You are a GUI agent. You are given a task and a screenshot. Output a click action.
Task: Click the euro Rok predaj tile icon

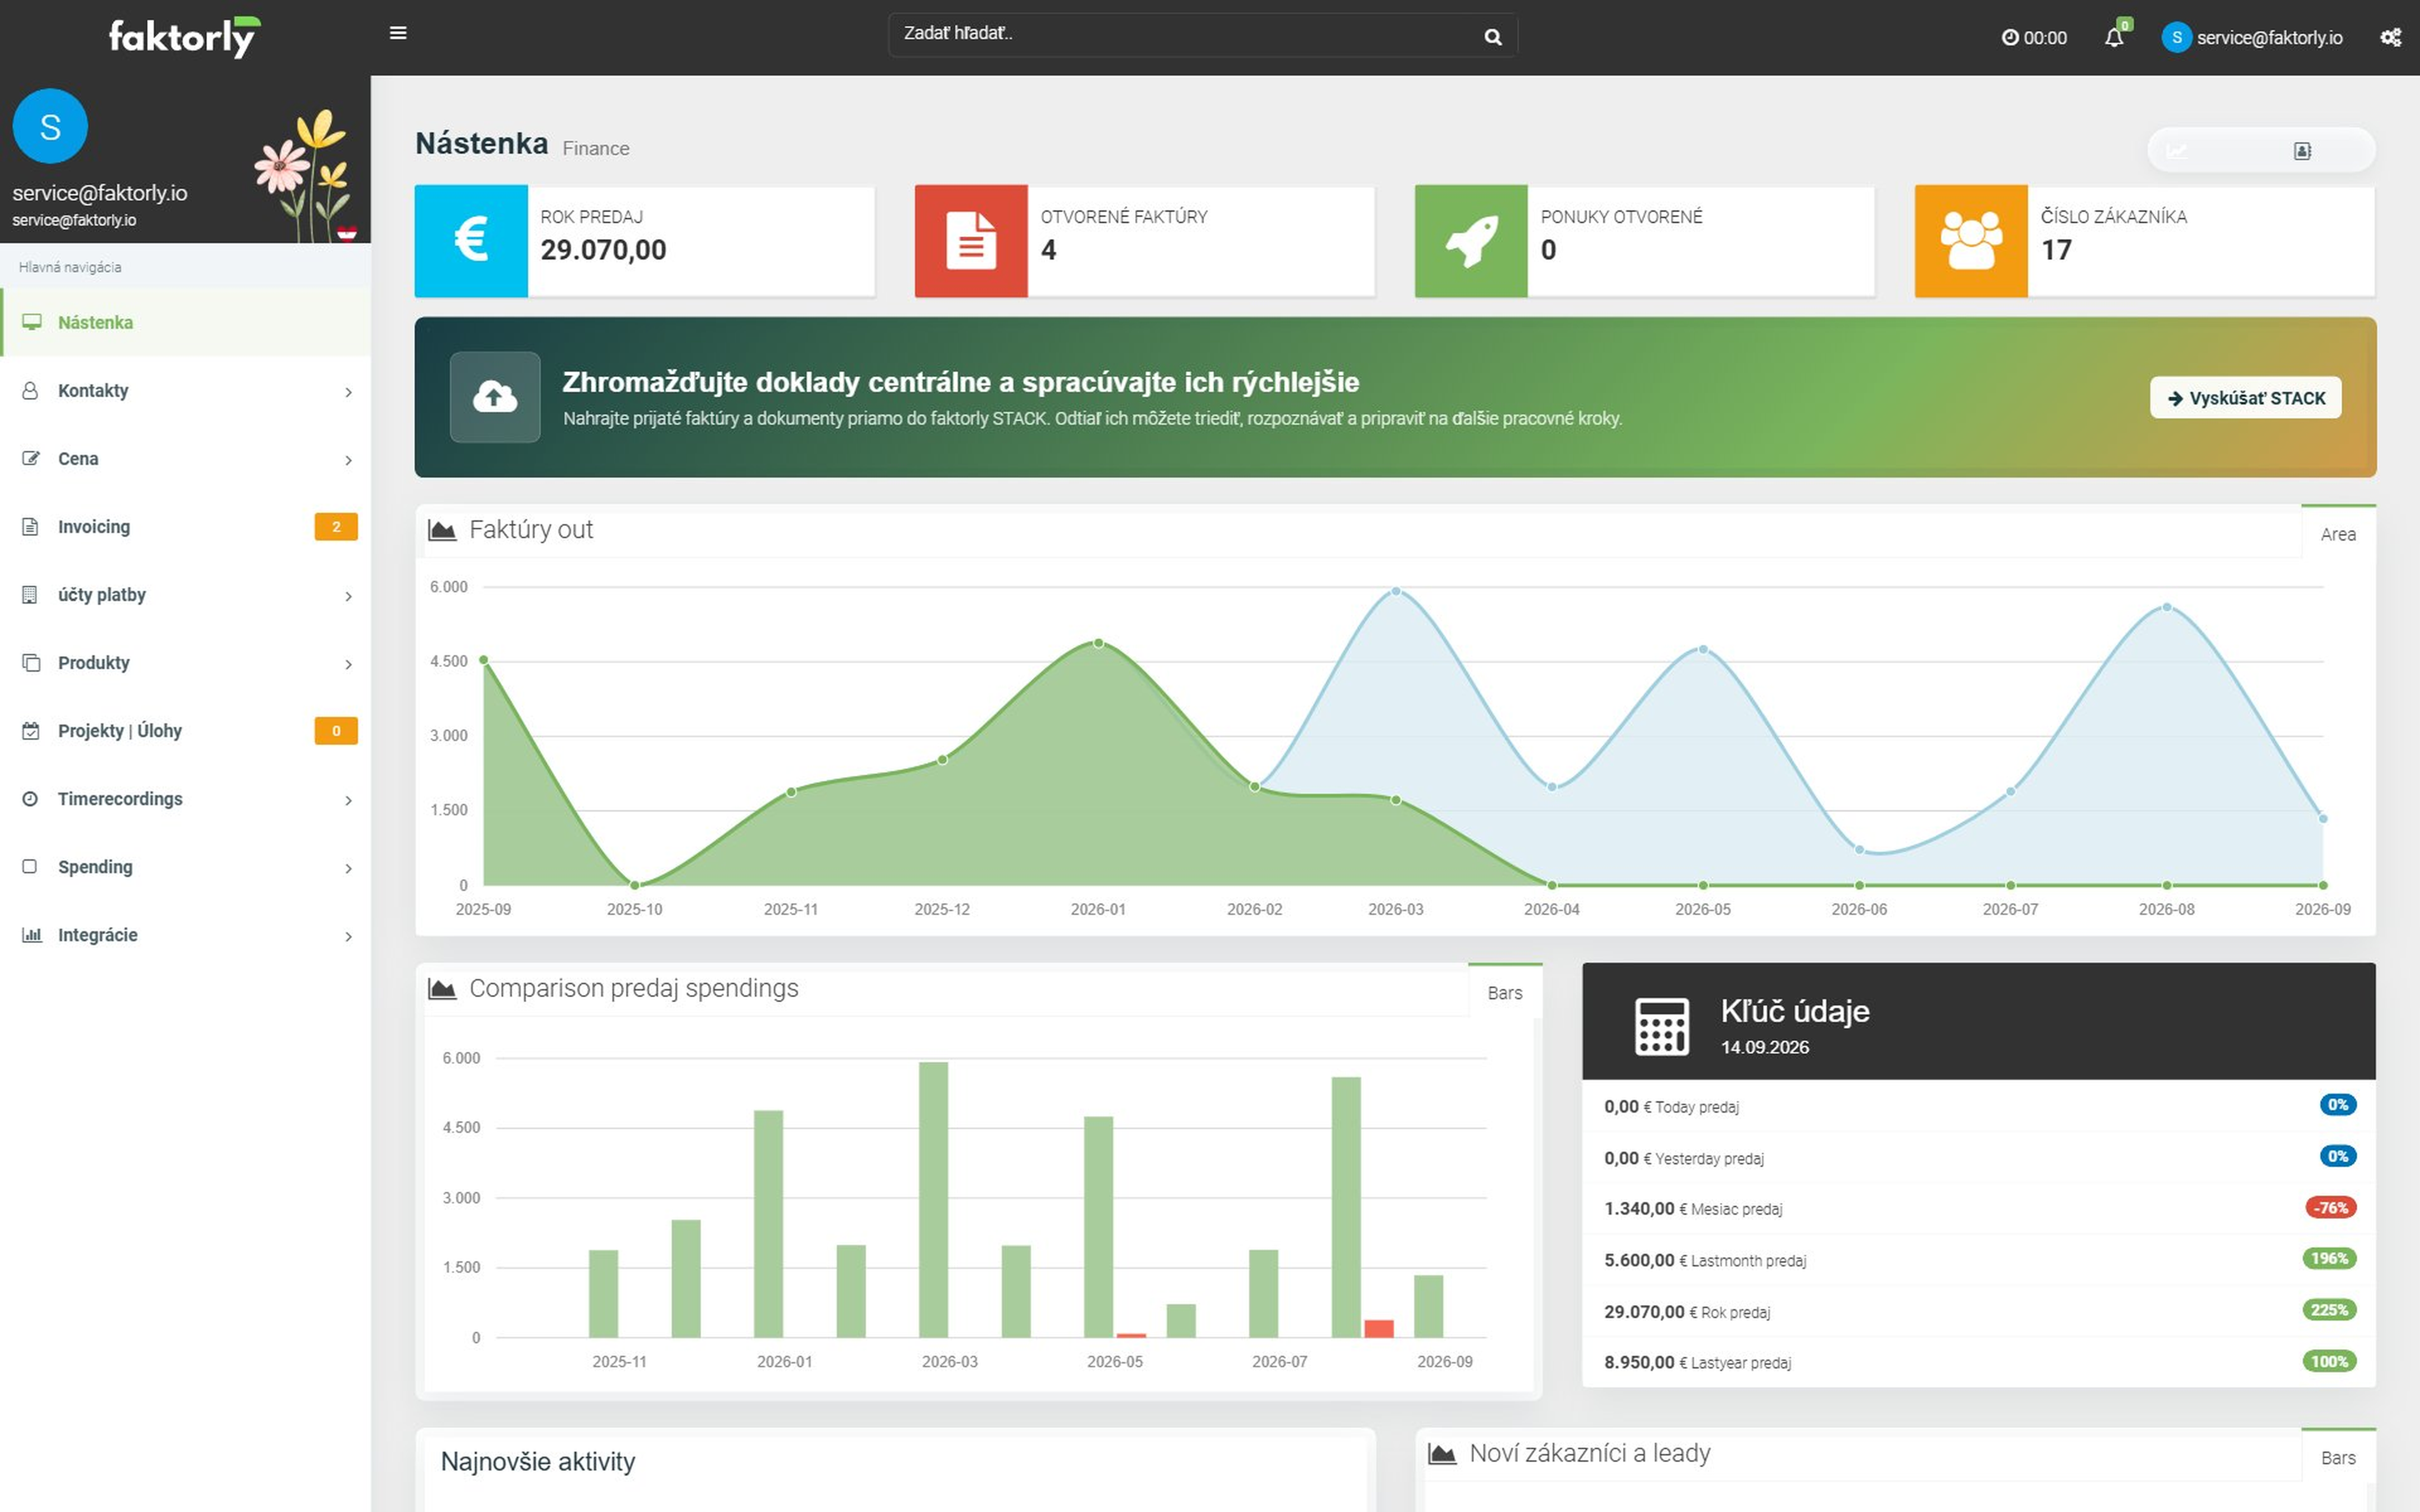(x=471, y=241)
